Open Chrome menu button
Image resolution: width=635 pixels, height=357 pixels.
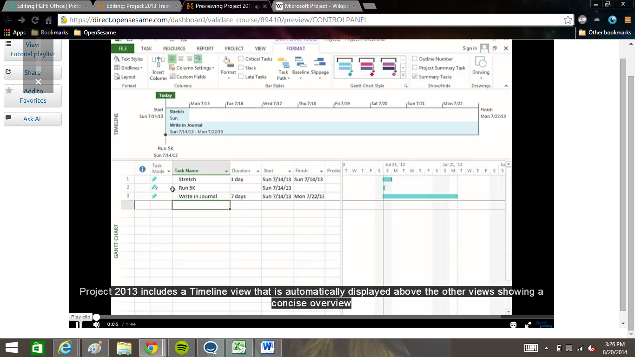point(627,20)
